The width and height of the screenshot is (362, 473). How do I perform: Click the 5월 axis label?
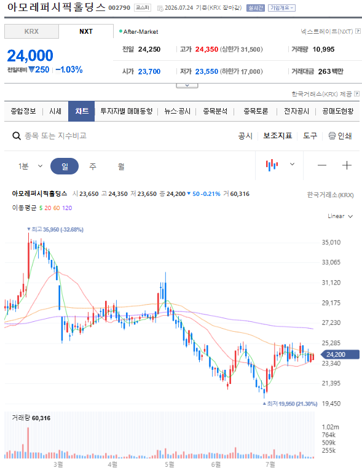(x=170, y=464)
